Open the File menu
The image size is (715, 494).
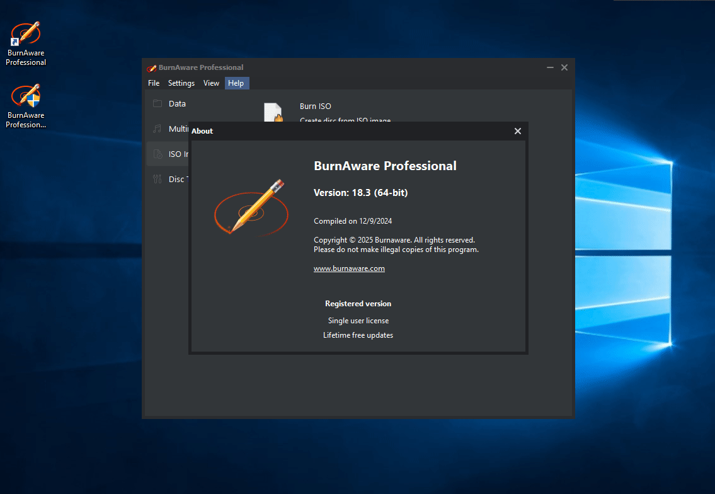154,83
